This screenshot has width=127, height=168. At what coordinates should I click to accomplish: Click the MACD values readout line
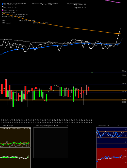coord(13,17)
